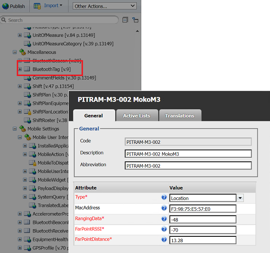Click the collapse all tree icon
Viewport: 270px width, 253px height.
pyautogui.click(x=125, y=20)
